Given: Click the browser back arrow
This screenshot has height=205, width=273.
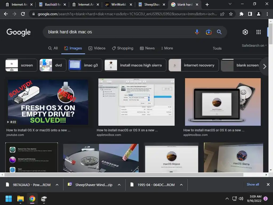Looking at the screenshot, I should tap(6, 14).
